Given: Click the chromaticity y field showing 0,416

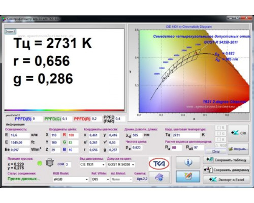Looking at the screenshot, I should coord(114,135).
